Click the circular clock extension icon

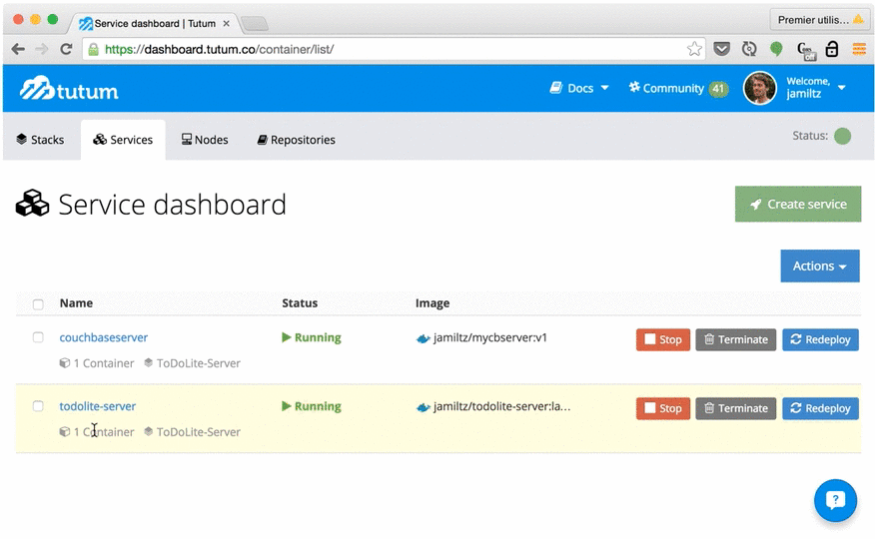[x=749, y=49]
